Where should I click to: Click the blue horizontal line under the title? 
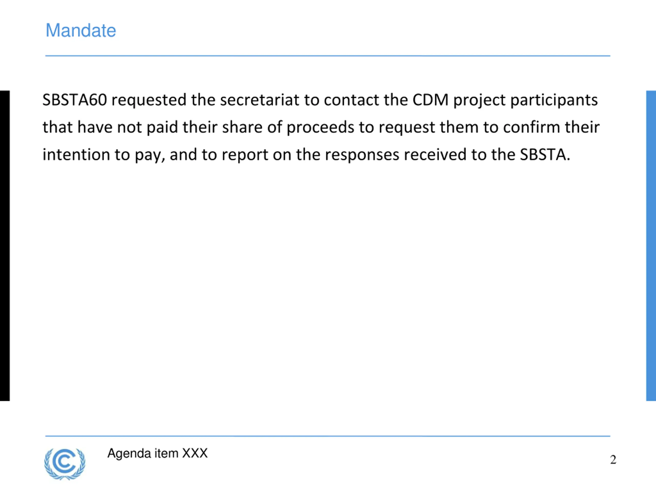328,56
